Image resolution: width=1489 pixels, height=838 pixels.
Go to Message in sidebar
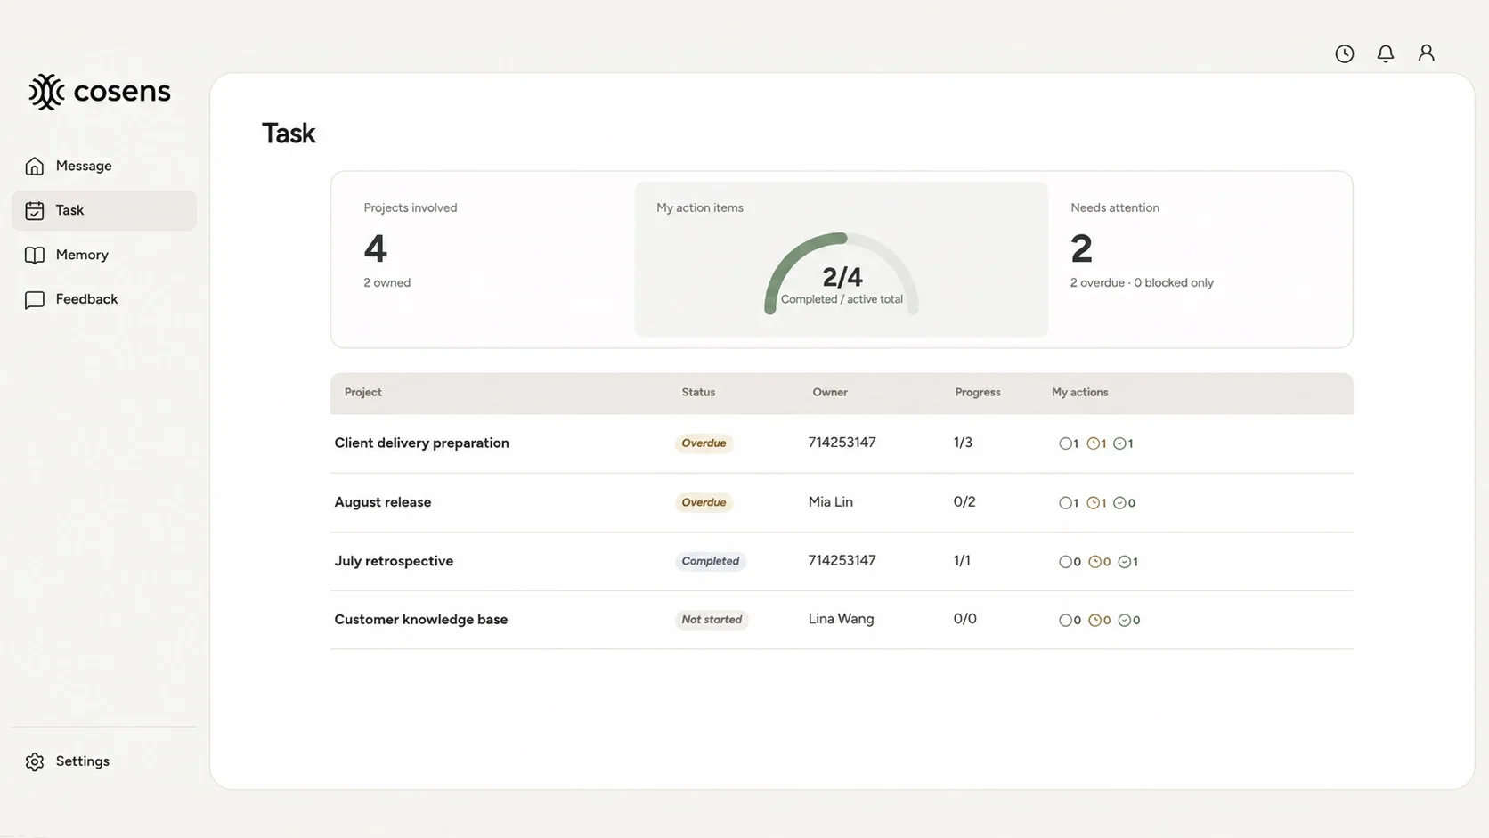[104, 166]
